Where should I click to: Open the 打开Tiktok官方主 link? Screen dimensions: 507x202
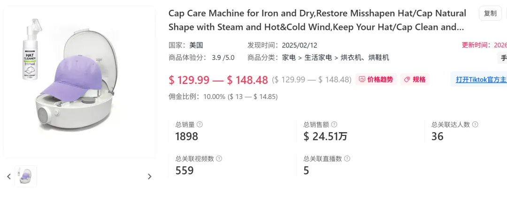pyautogui.click(x=481, y=79)
